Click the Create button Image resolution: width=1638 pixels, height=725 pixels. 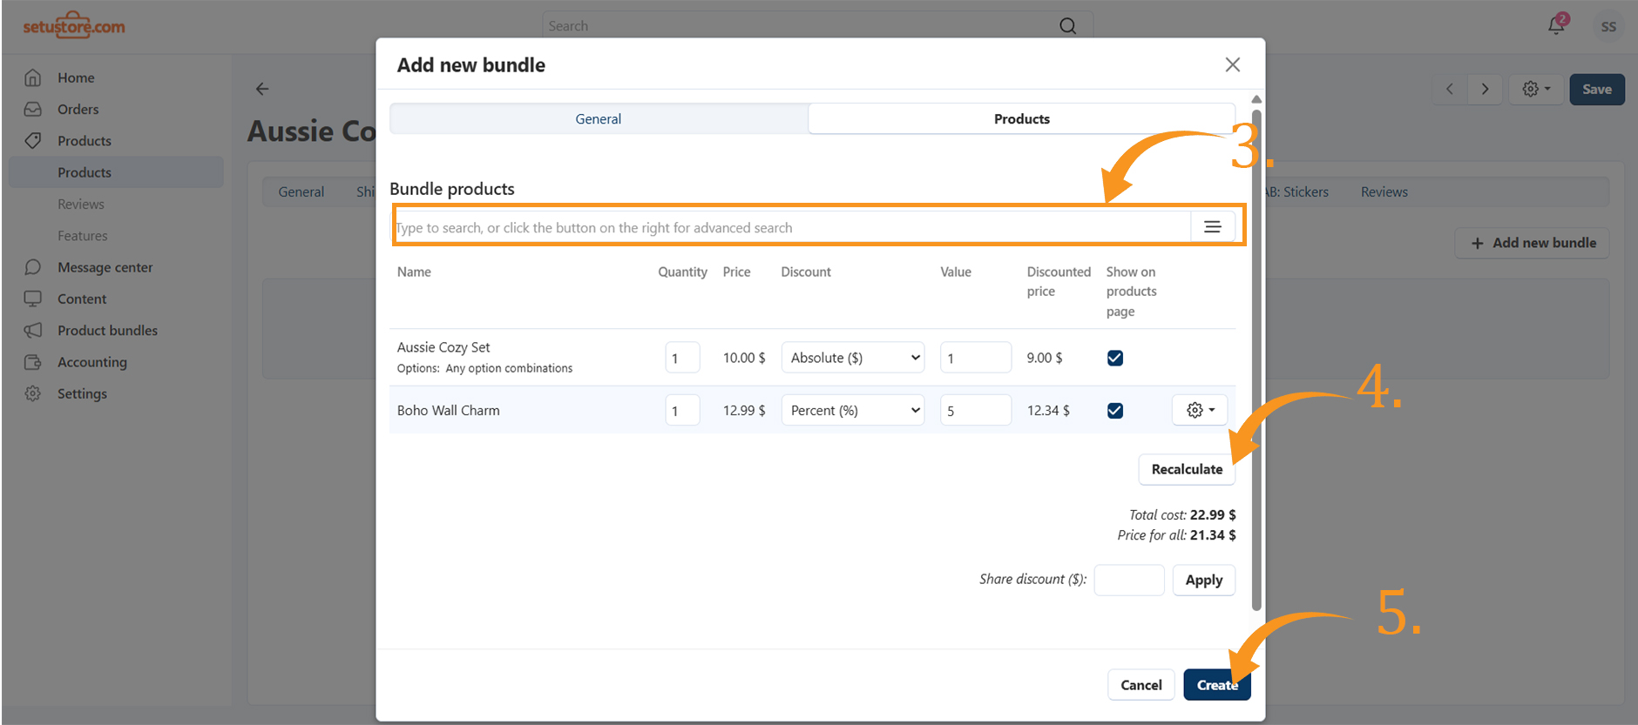click(x=1216, y=685)
